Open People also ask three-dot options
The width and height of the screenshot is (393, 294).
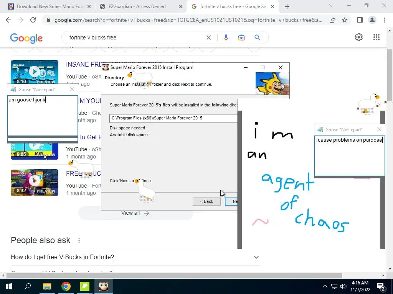[x=79, y=240]
